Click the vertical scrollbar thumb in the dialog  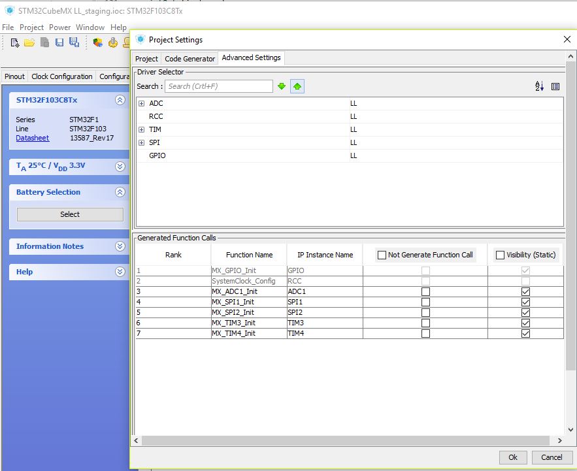coord(570,216)
